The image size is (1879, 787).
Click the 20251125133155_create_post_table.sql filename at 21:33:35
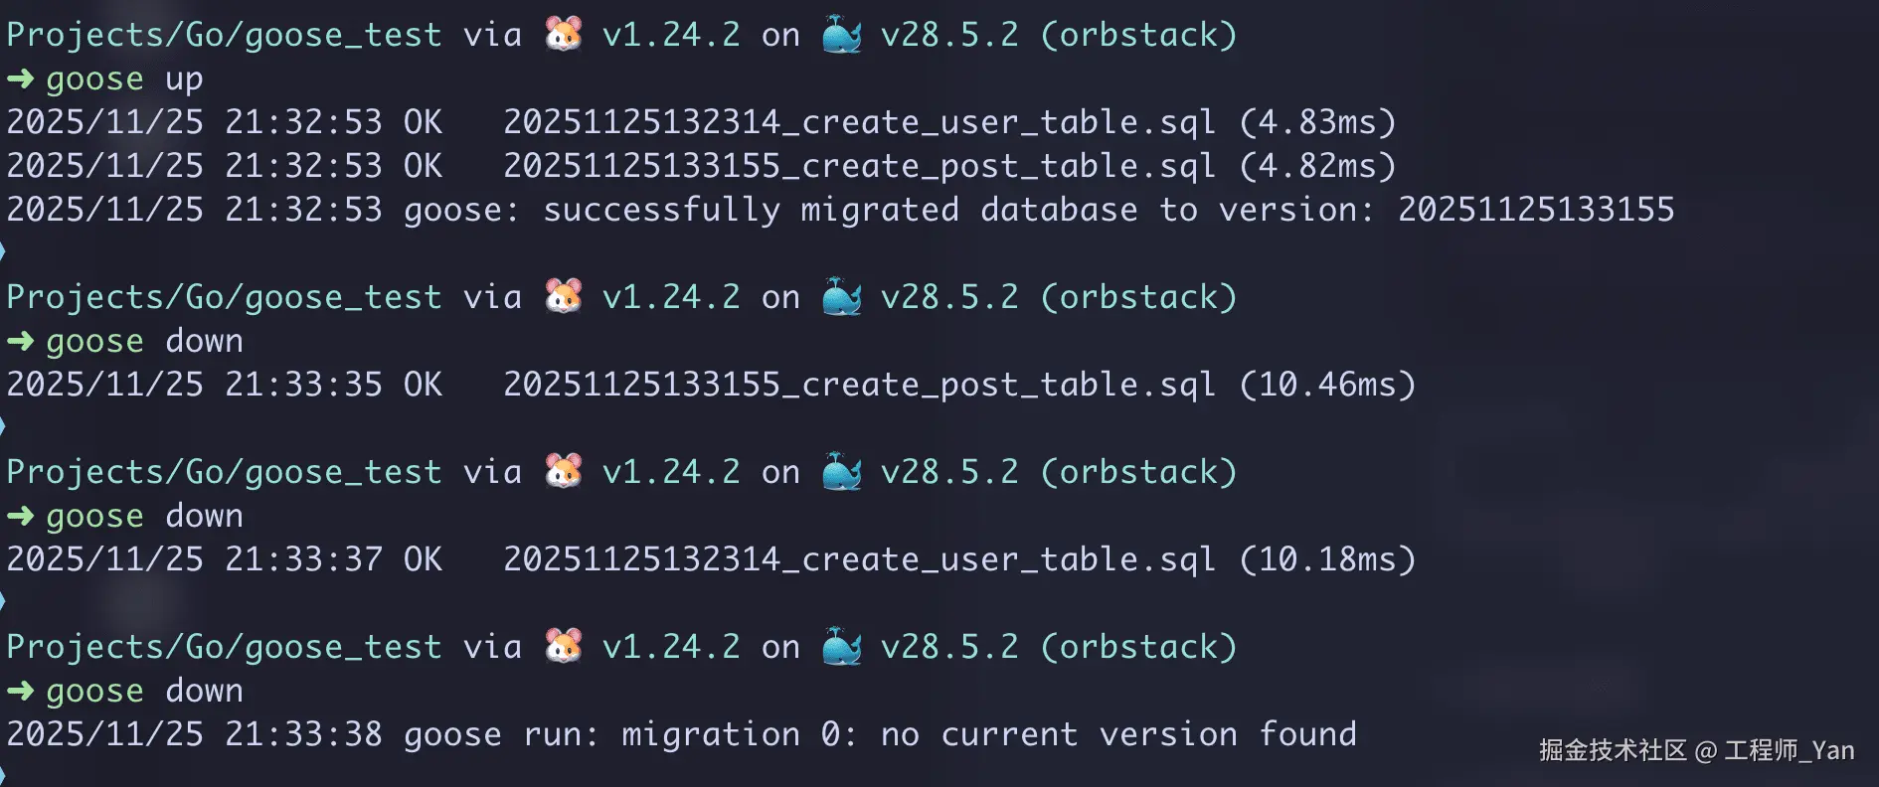[860, 385]
